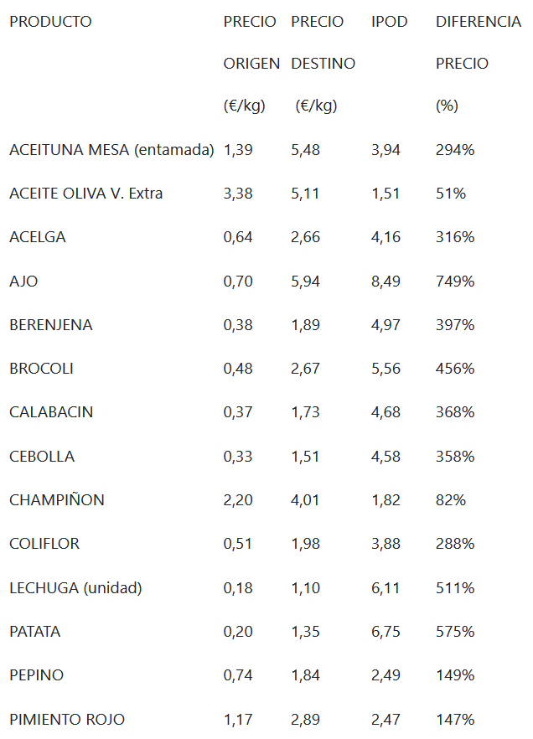This screenshot has width=533, height=739.
Task: Select the CHAMPIÑON product cell
Action: pos(56,500)
